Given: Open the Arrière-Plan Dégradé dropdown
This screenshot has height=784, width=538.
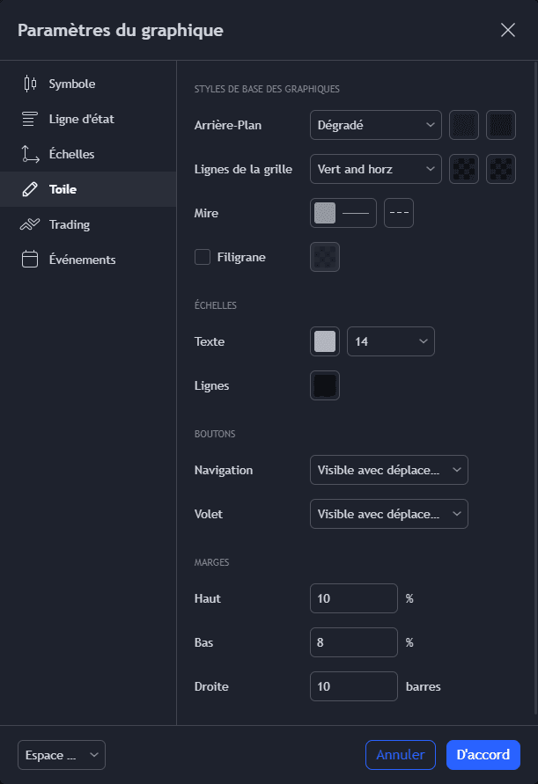Looking at the screenshot, I should tap(376, 125).
